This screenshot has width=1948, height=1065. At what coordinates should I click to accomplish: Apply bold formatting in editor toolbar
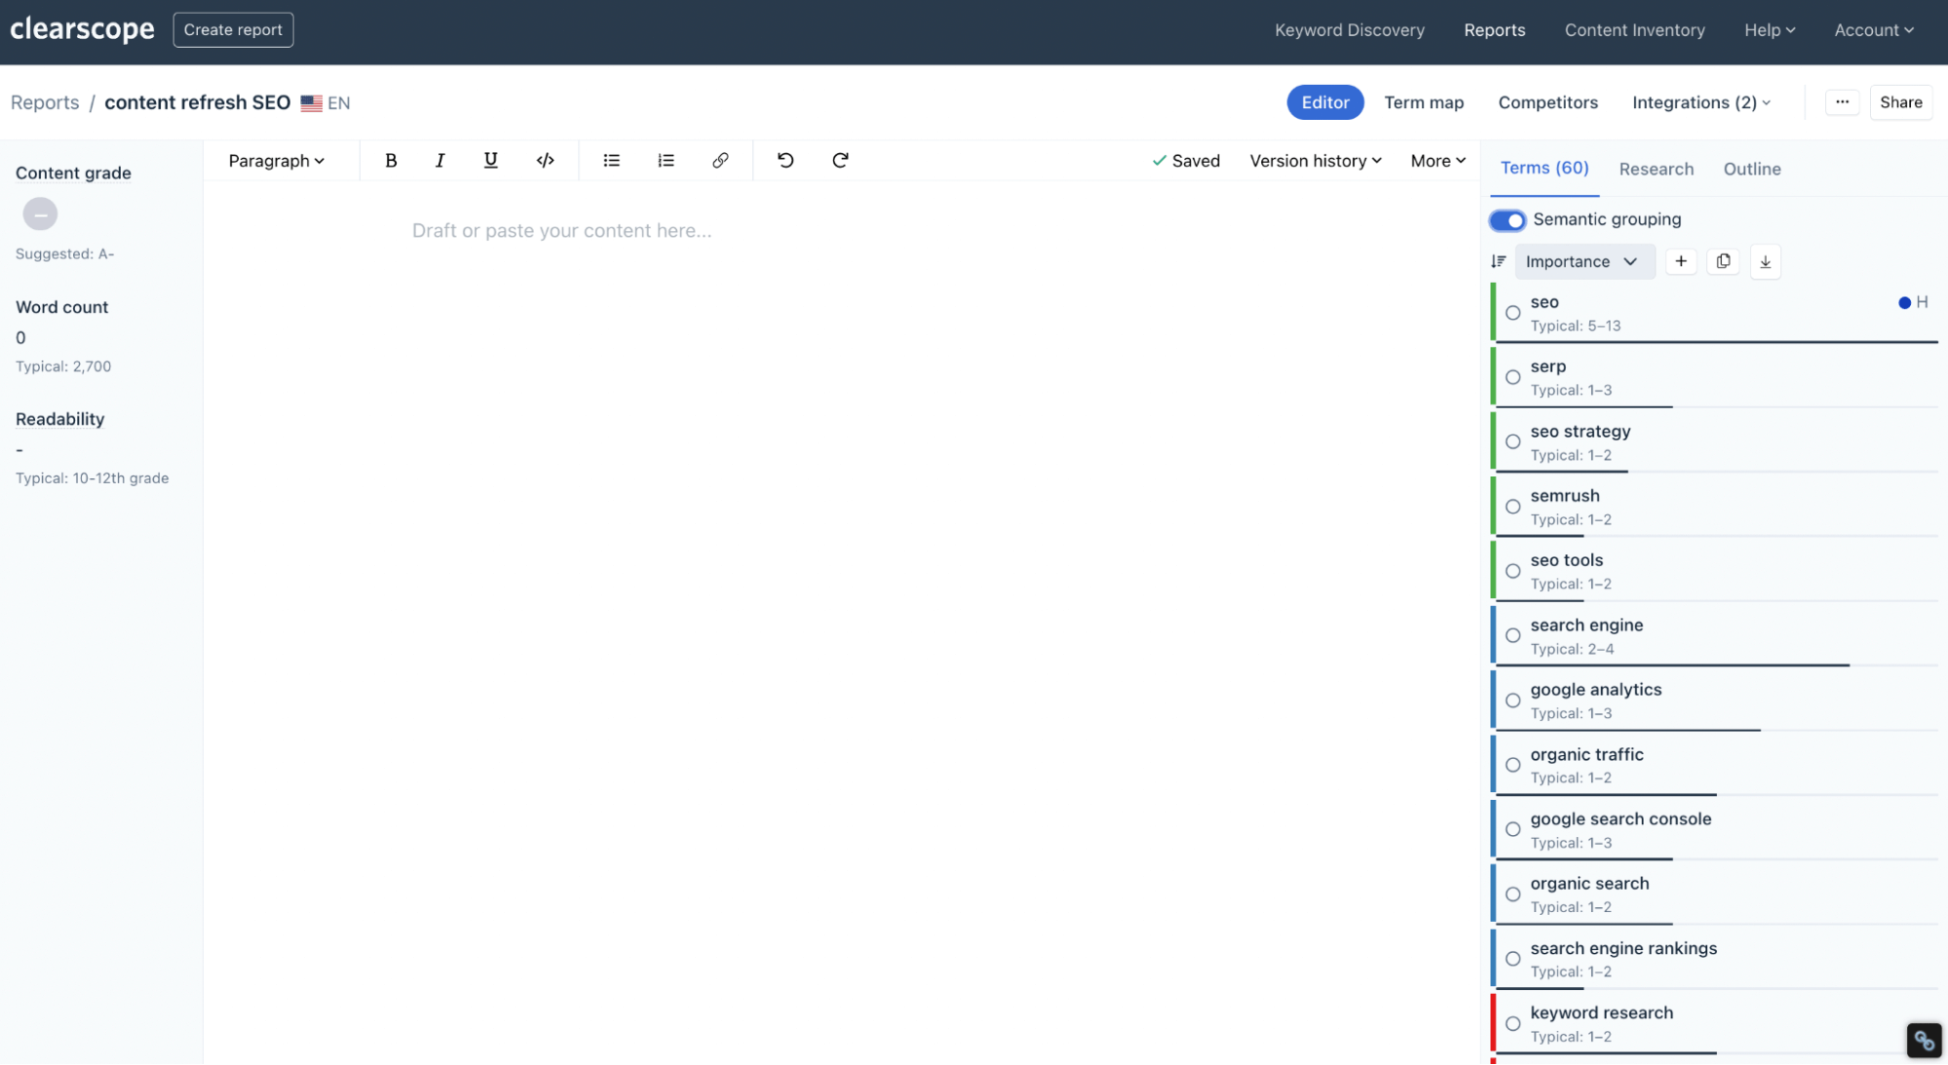pyautogui.click(x=391, y=161)
